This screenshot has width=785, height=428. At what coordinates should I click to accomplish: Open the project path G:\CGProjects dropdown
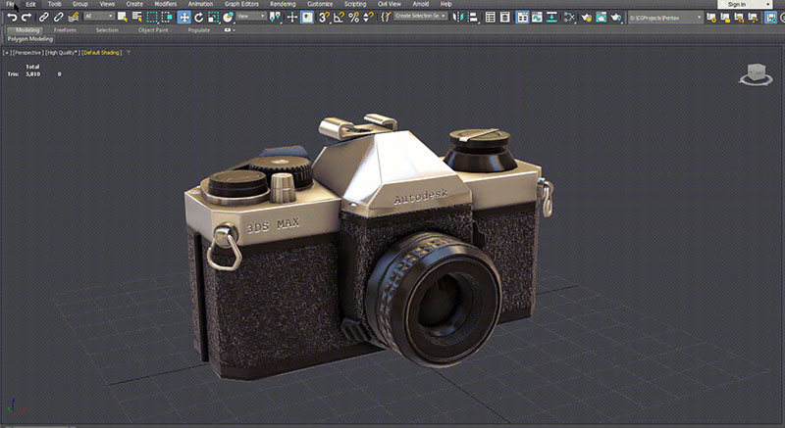coord(665,18)
